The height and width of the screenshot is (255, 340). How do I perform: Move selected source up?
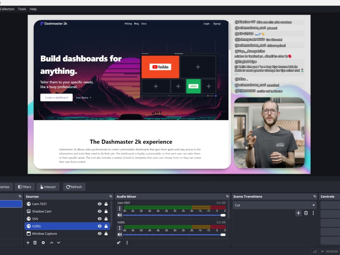52,243
